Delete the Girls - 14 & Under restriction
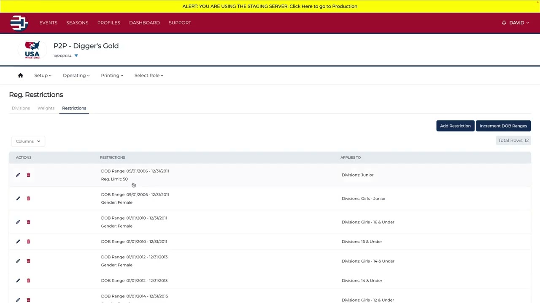The image size is (540, 303). tap(28, 261)
